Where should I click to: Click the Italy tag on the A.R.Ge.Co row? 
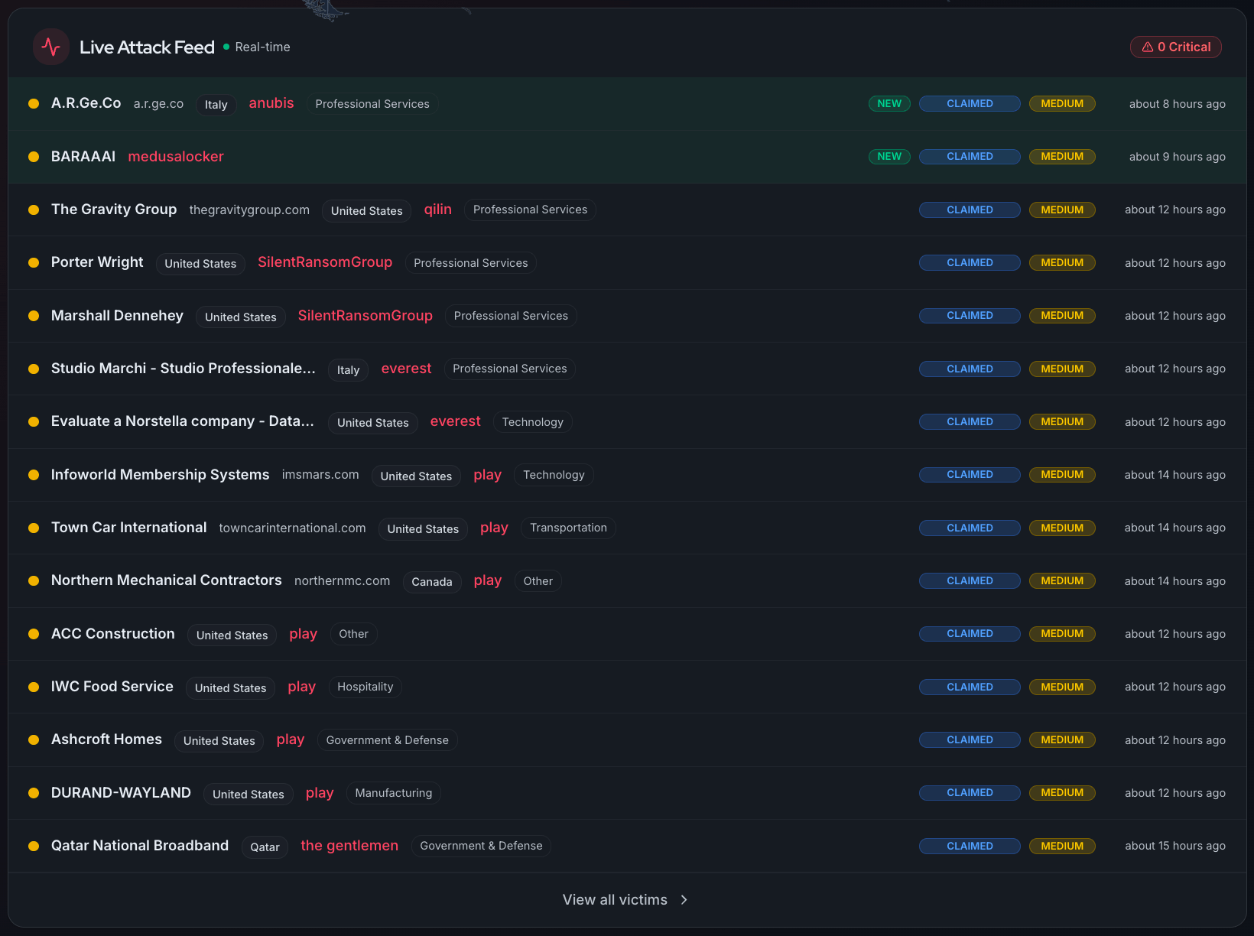pyautogui.click(x=216, y=105)
